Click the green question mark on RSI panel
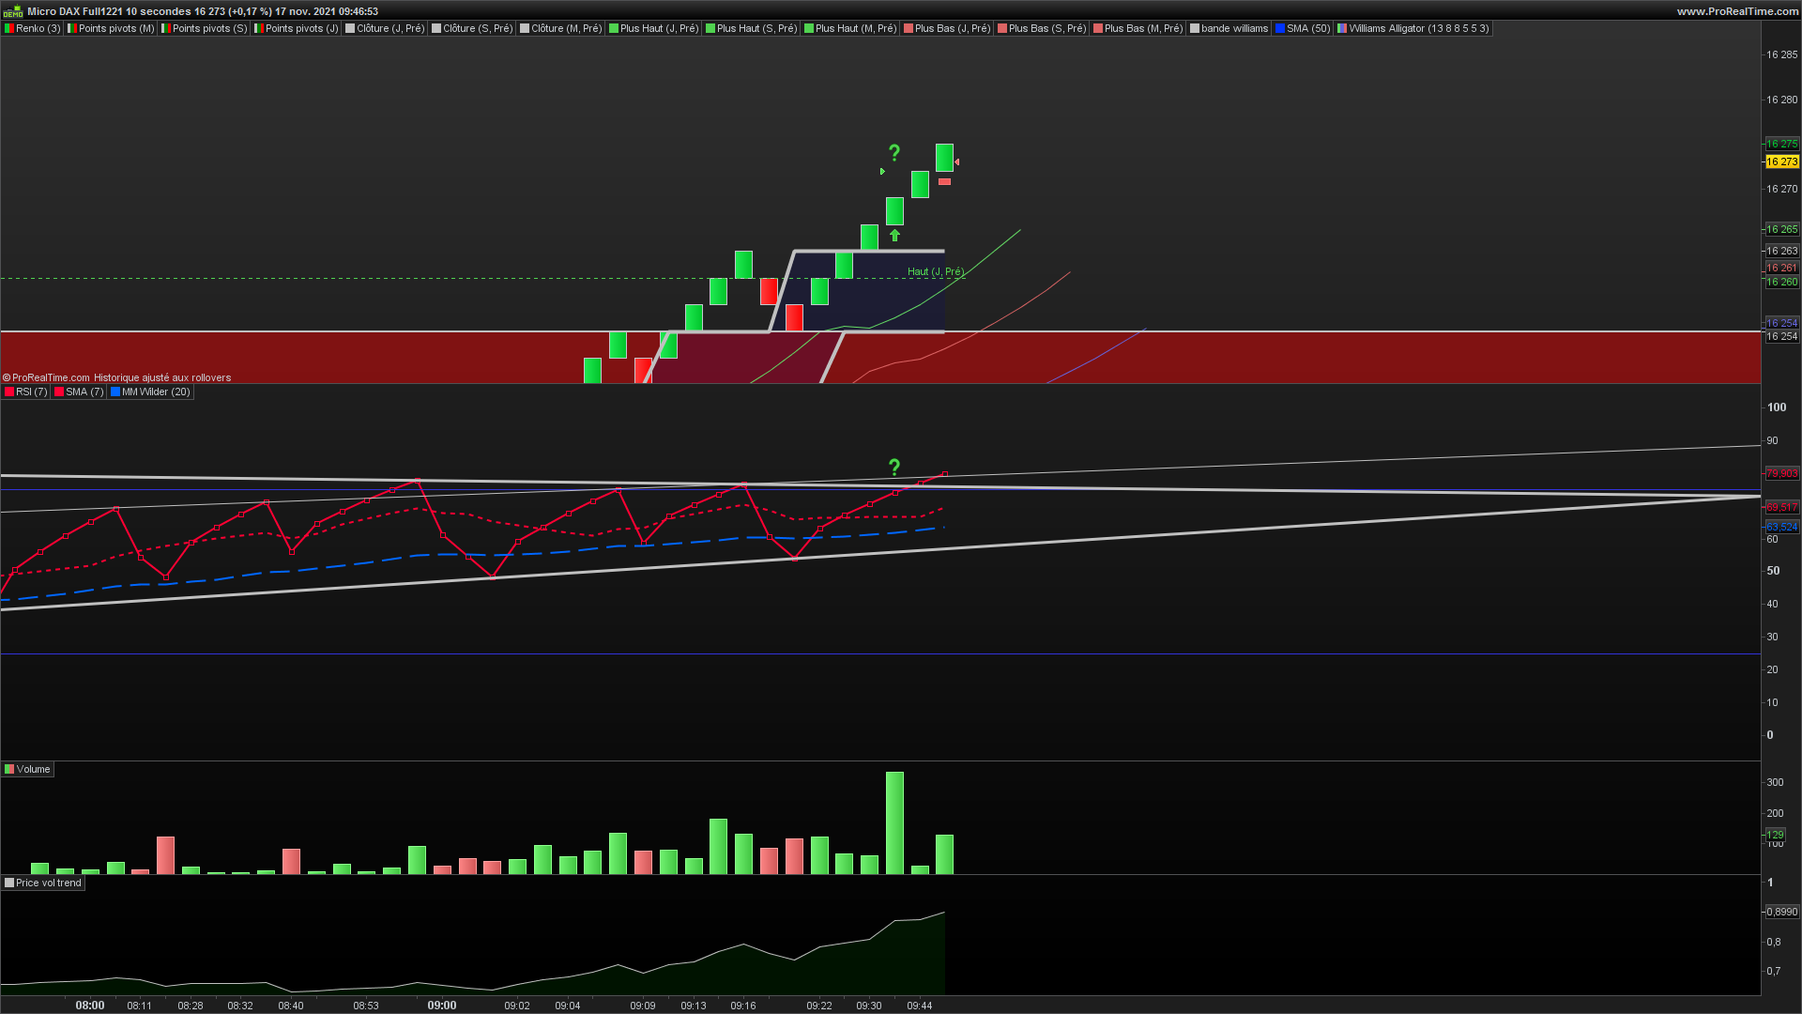This screenshot has height=1014, width=1802. point(894,467)
